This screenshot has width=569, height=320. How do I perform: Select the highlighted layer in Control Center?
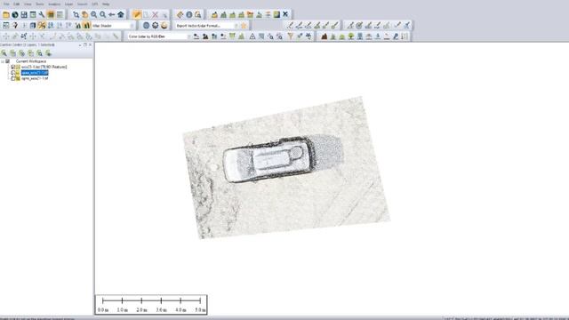point(35,73)
